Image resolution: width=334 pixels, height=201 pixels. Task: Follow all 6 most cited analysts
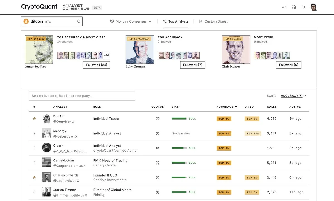289,65
